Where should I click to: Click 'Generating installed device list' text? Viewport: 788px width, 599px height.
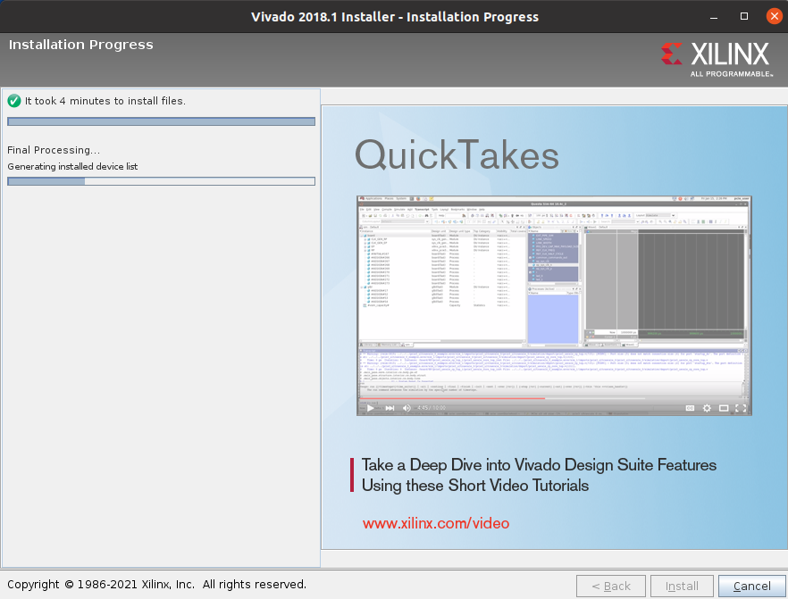coord(72,167)
